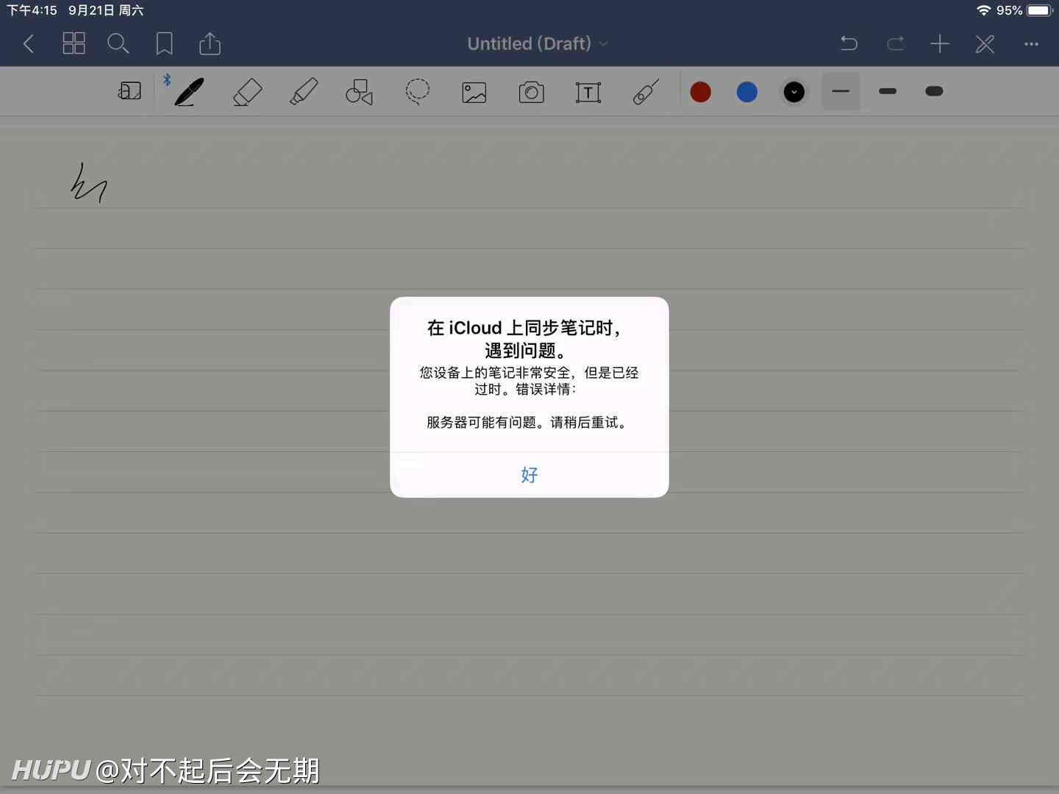The image size is (1059, 794).
Task: Tap the clock showing 下午4:15
Action: 32,10
